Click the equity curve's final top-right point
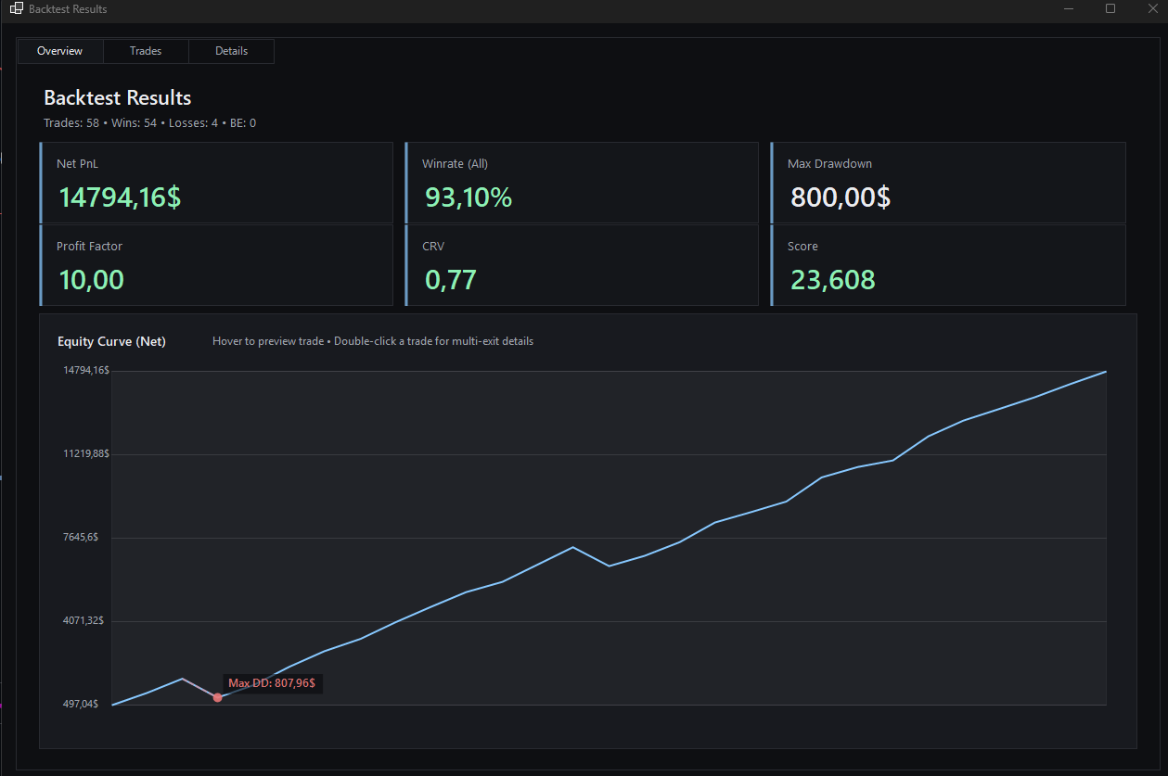 coord(1105,372)
